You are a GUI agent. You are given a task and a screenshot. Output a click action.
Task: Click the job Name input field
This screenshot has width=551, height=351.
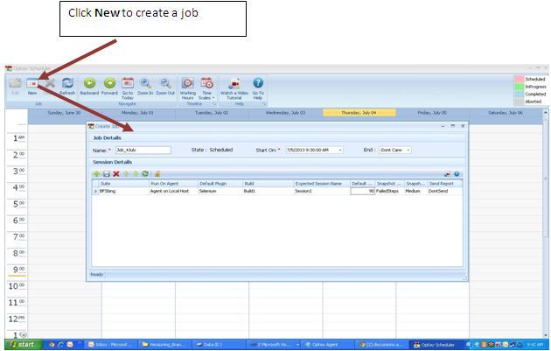[x=143, y=150]
